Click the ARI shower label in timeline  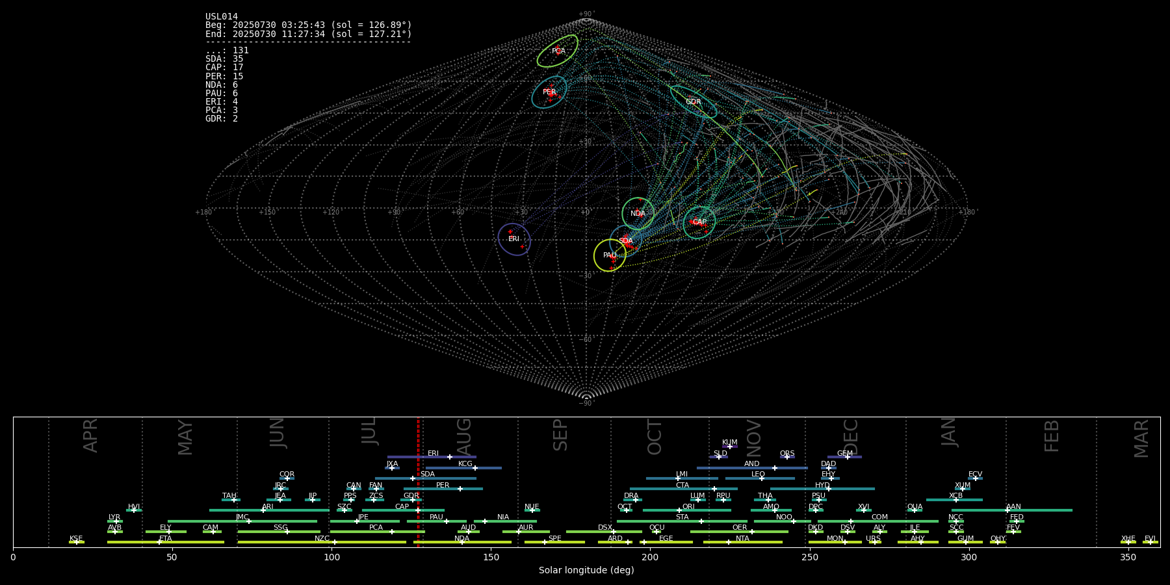(268, 507)
